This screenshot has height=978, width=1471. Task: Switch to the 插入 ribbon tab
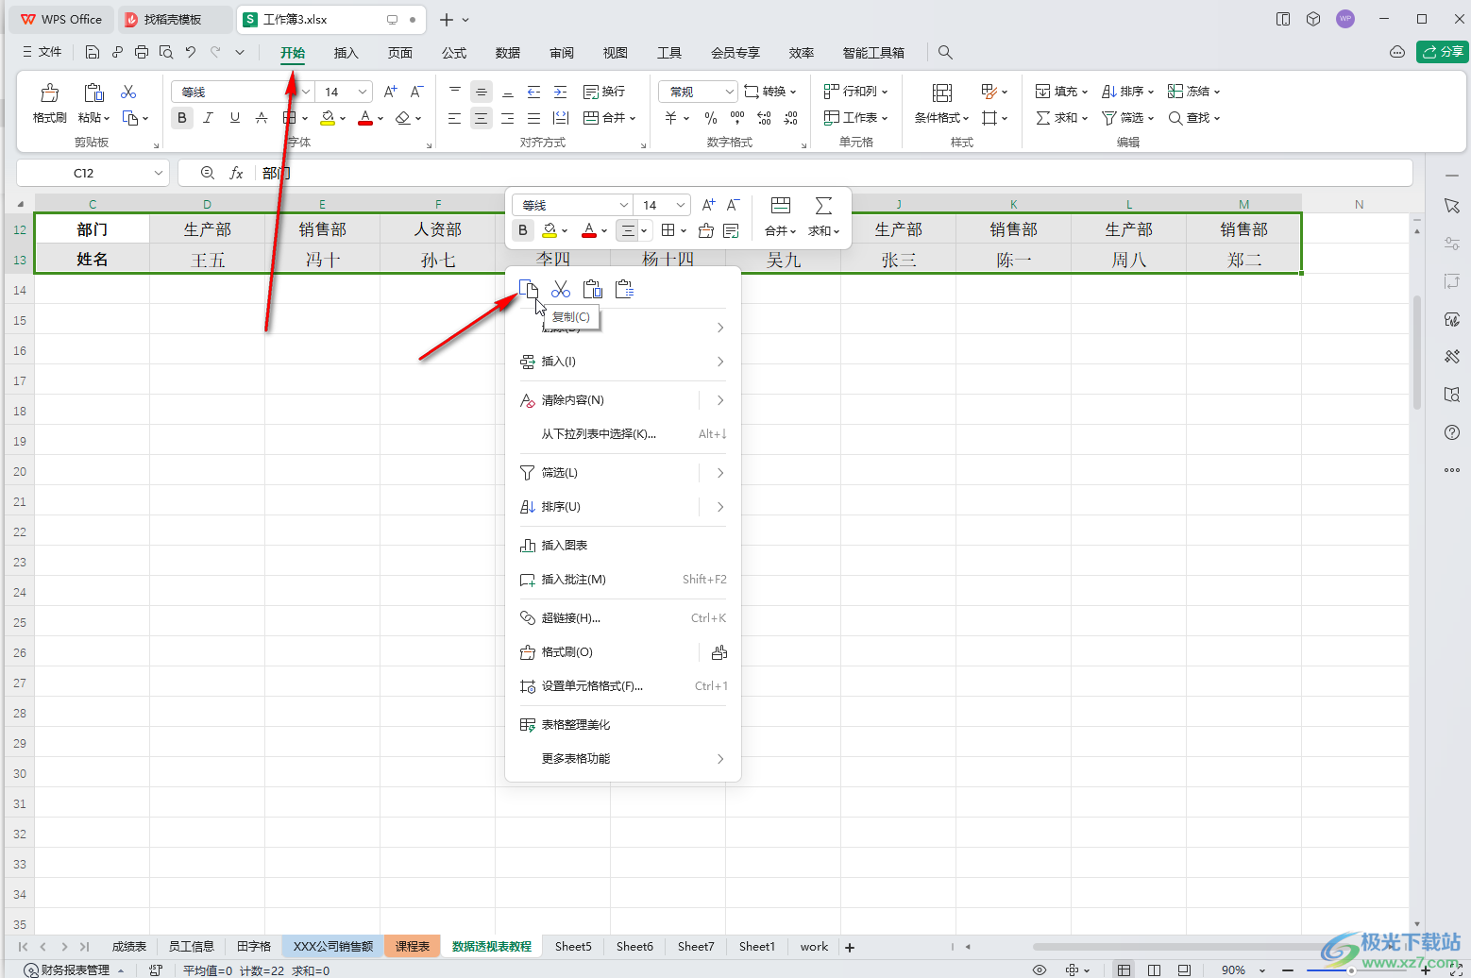(347, 53)
